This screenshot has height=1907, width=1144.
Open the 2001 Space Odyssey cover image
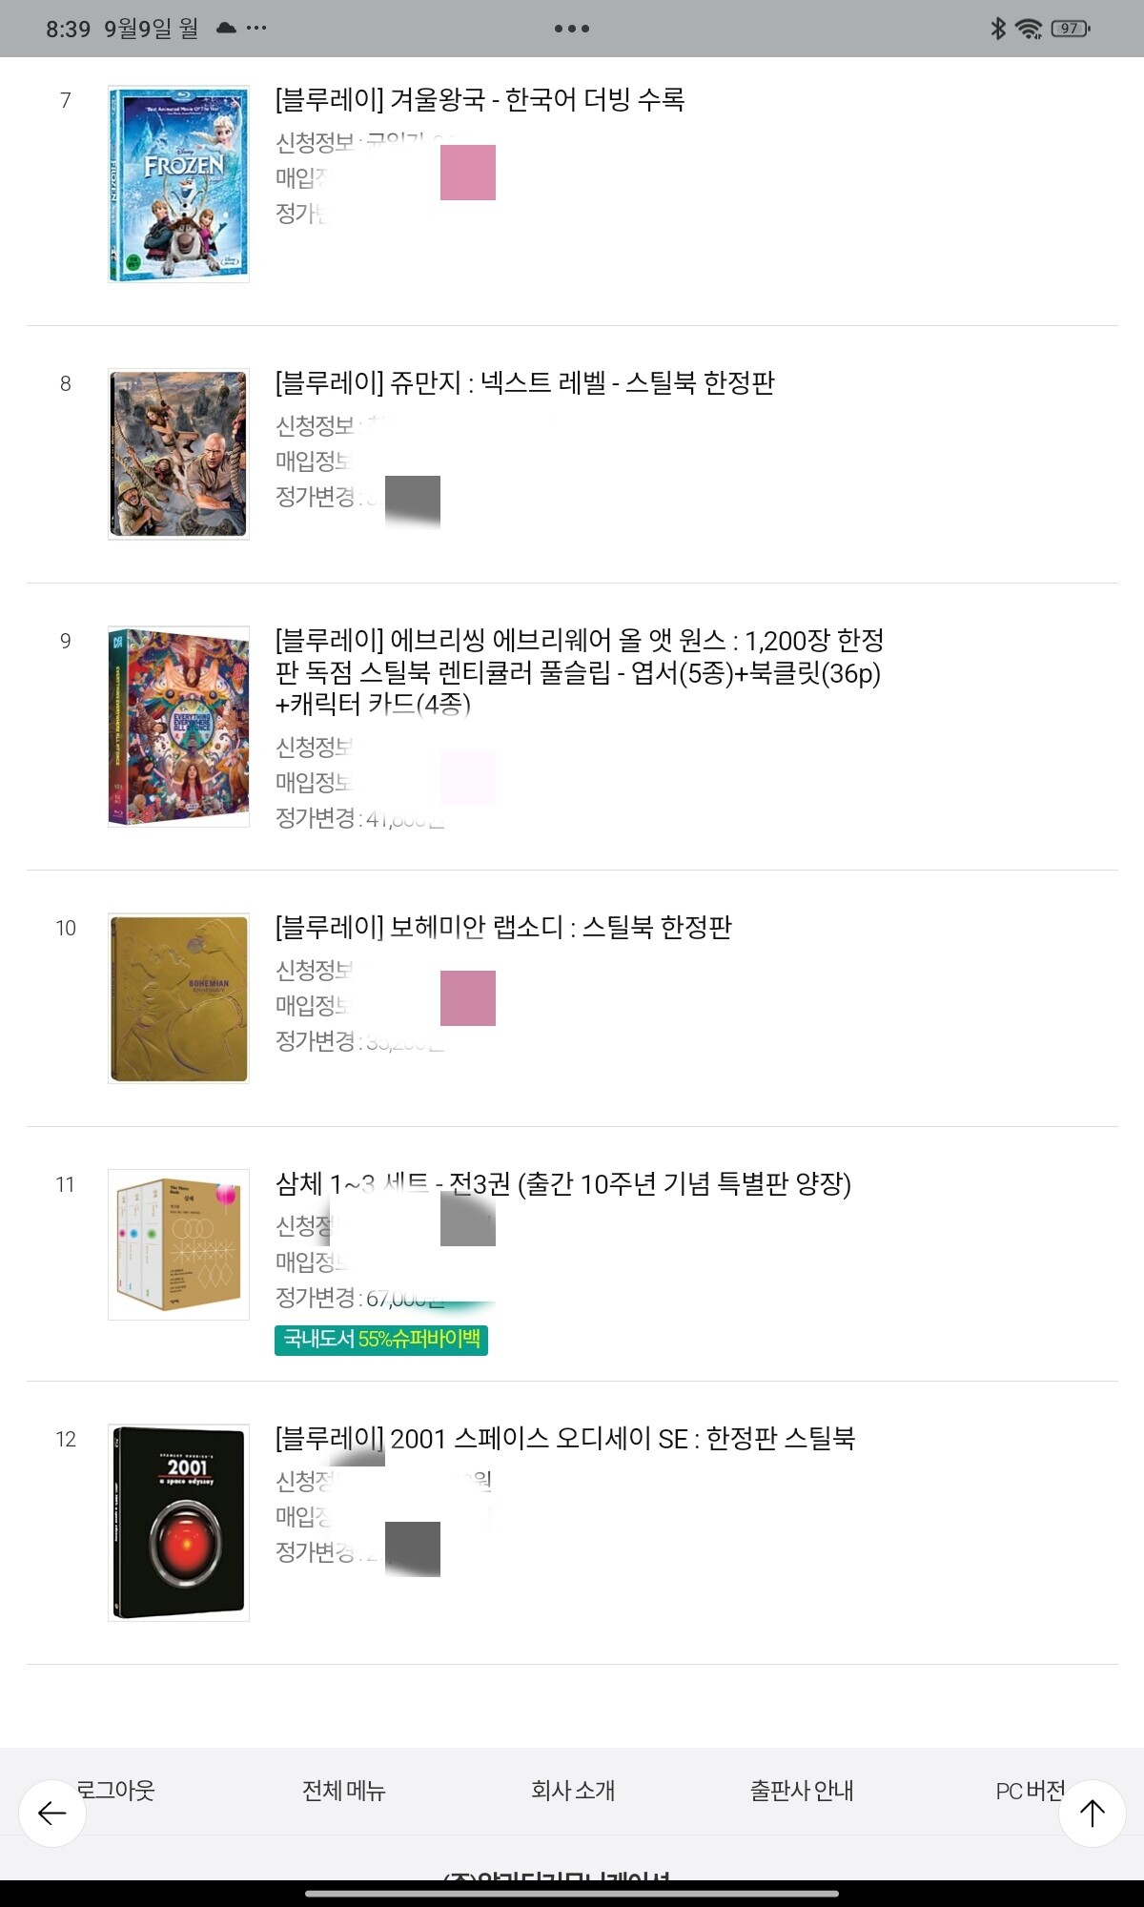(178, 1523)
